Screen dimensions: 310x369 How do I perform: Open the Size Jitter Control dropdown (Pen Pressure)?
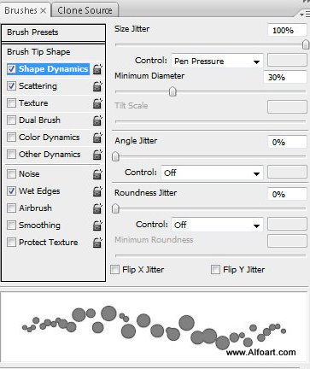click(x=217, y=61)
